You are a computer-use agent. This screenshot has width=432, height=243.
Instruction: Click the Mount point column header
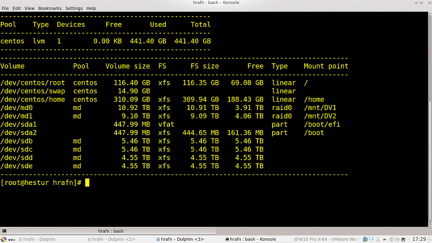click(326, 66)
